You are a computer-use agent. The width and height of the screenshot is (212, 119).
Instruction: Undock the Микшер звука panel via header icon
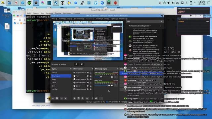pos(118,69)
